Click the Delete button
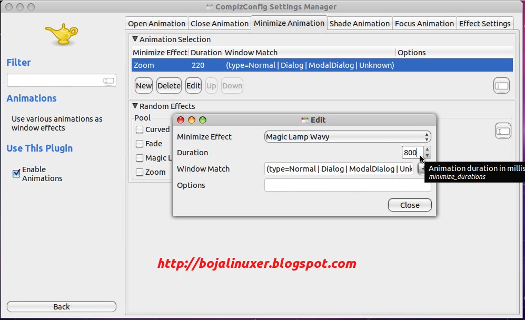 pyautogui.click(x=169, y=86)
